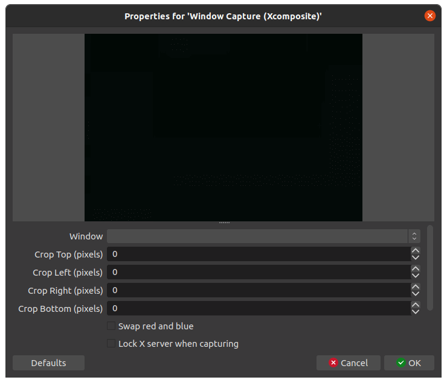Click the Cancel button

point(349,363)
